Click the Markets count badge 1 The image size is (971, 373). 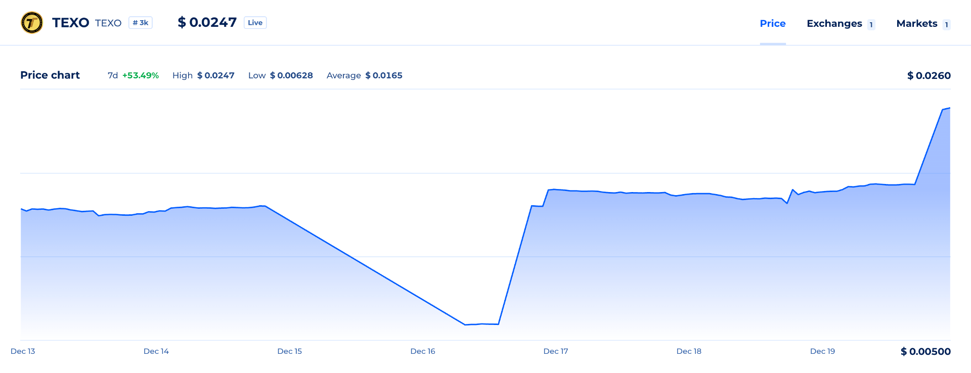point(946,25)
